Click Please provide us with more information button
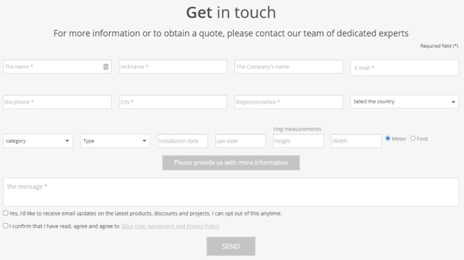 [x=231, y=163]
